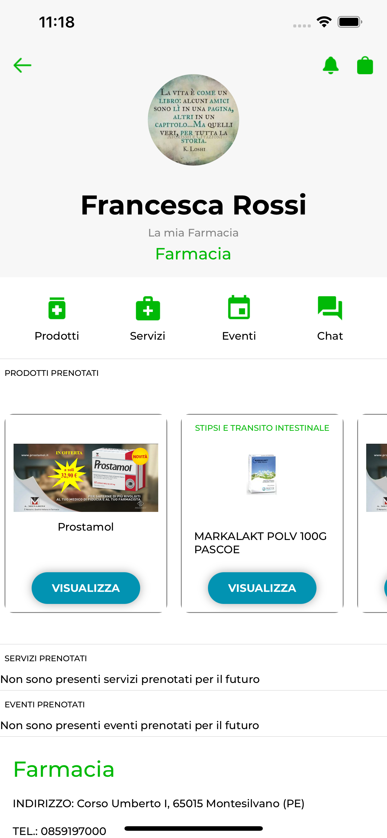The image size is (387, 838).
Task: Tap the pharmacy phone number 0859197000
Action: pos(74,831)
